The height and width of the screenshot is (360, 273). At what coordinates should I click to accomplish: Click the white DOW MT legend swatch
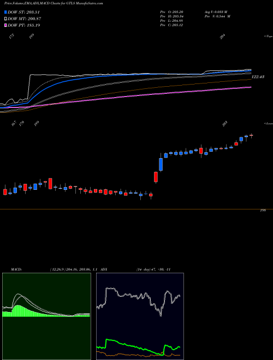pos(5,19)
